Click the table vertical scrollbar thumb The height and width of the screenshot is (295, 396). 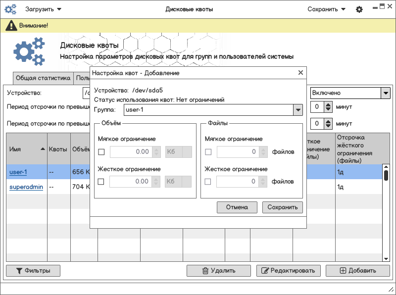386,175
